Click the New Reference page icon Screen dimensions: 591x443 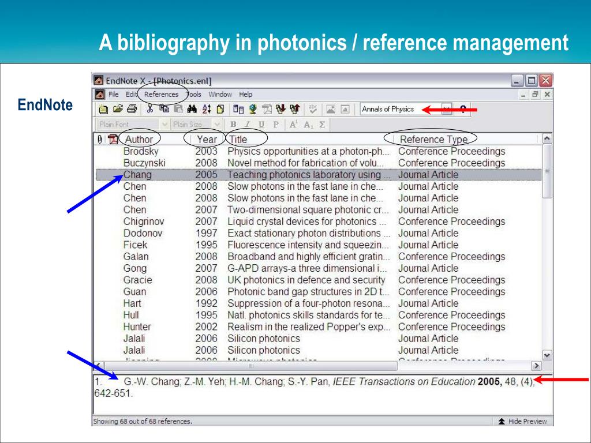(x=220, y=109)
